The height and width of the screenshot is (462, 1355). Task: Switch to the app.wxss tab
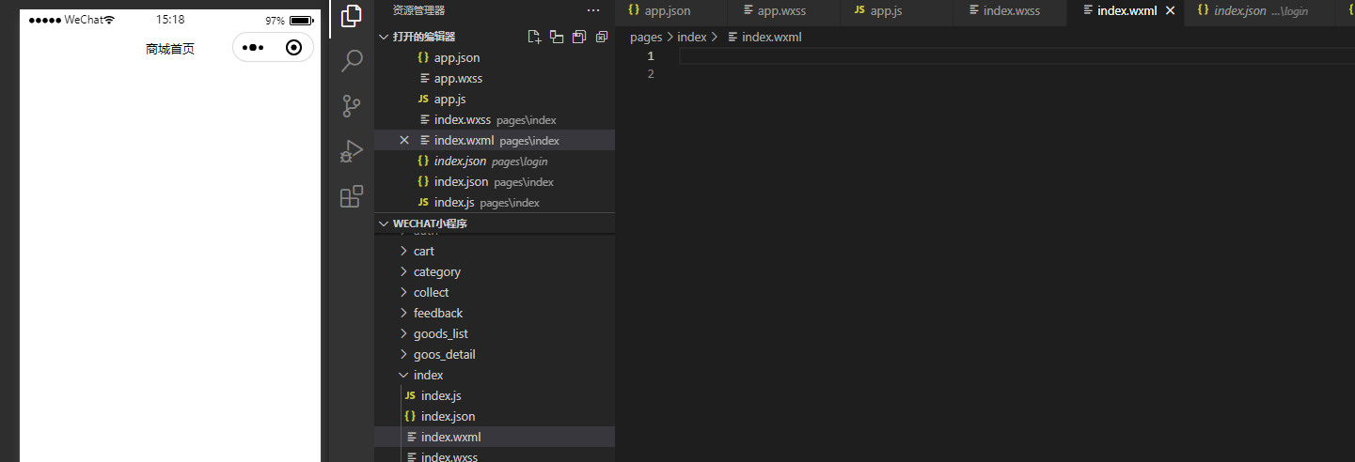point(784,11)
